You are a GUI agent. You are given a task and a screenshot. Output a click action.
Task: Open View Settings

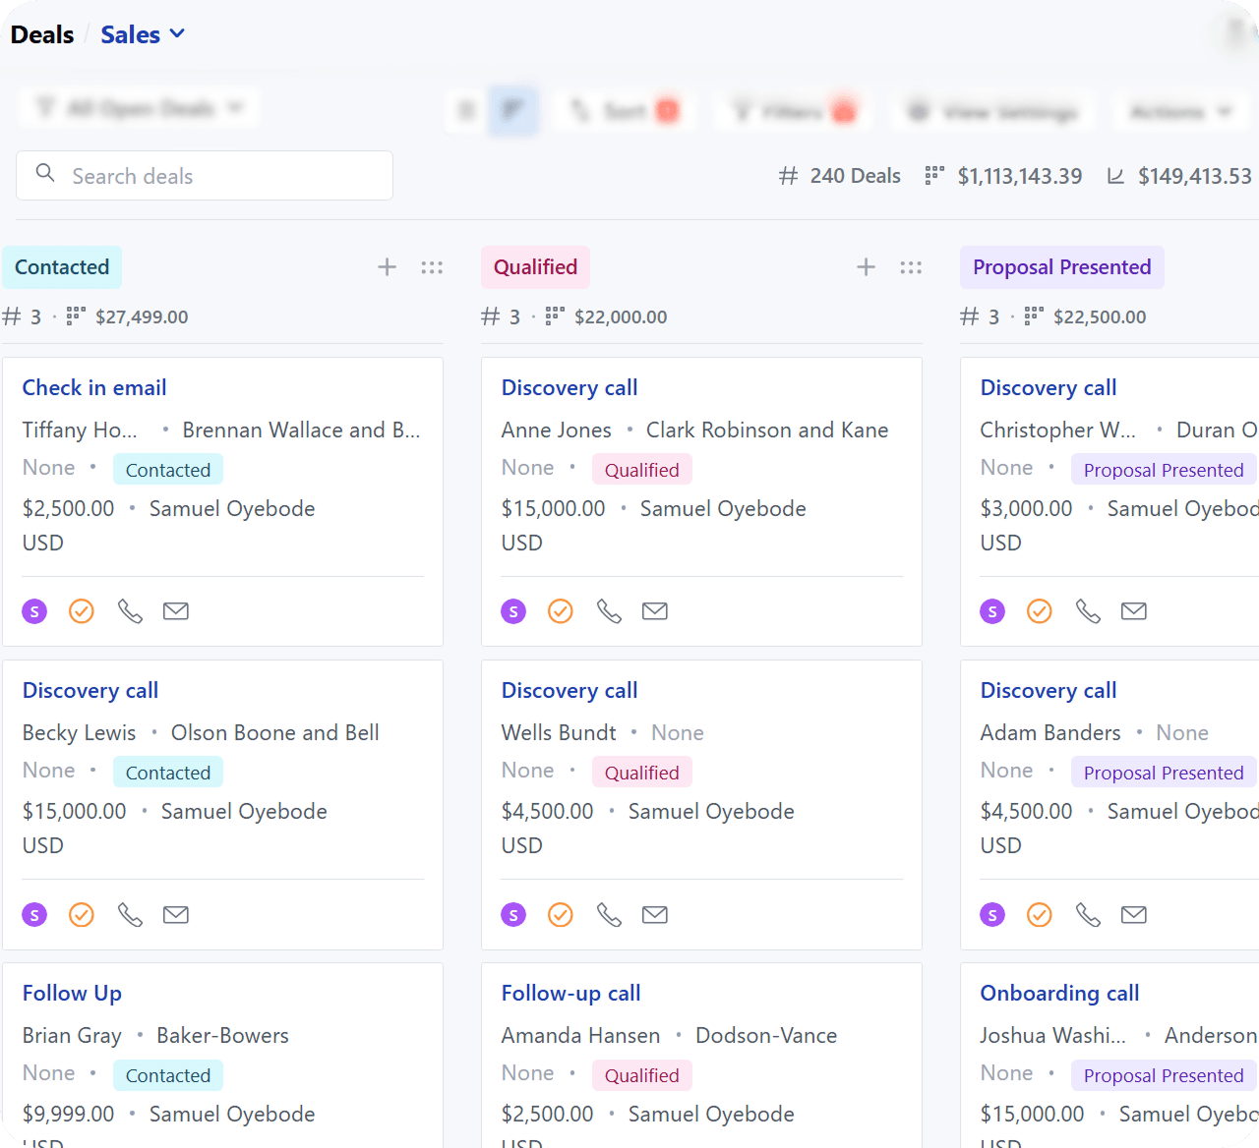pos(992,111)
